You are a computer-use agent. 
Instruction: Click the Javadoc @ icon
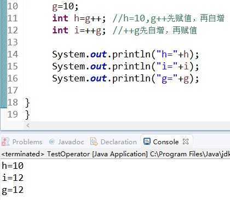click(x=52, y=142)
